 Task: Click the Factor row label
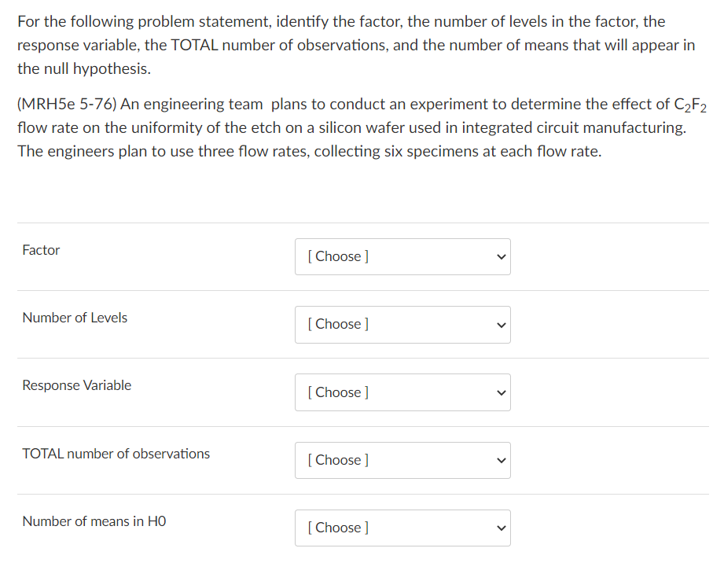41,250
